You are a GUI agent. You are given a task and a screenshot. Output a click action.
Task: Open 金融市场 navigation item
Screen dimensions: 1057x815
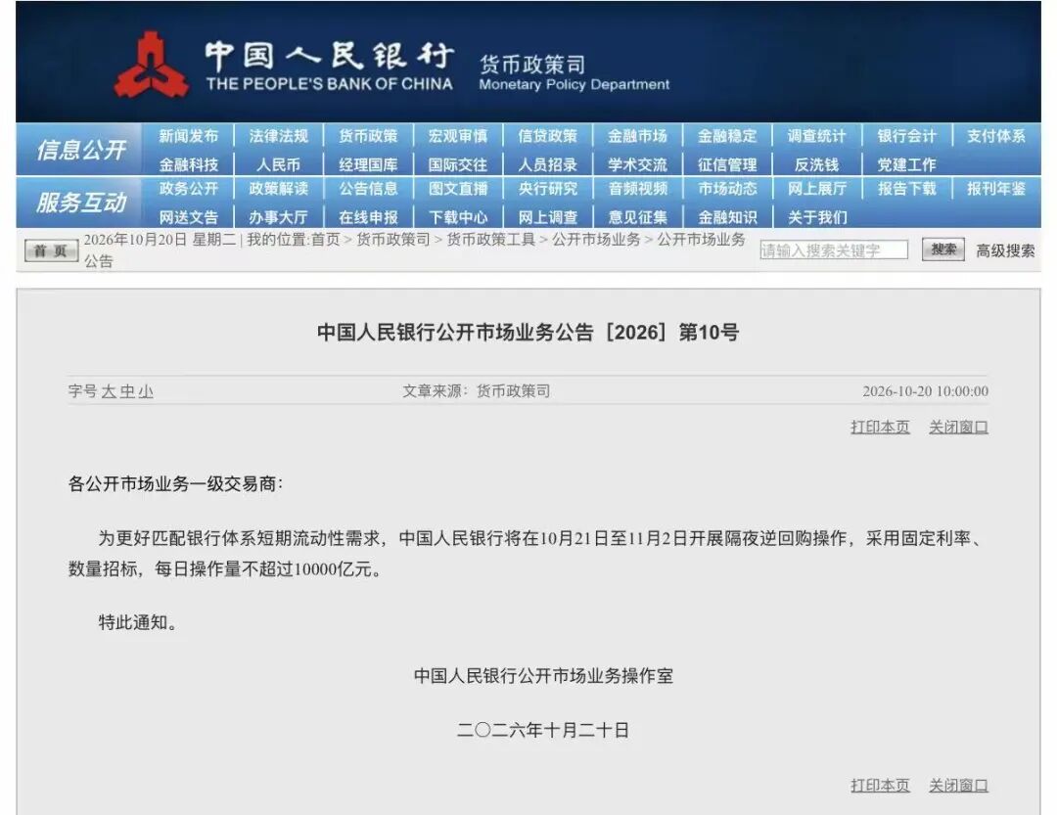[x=637, y=136]
